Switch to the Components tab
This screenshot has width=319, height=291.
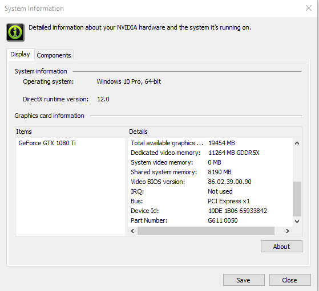pos(54,55)
